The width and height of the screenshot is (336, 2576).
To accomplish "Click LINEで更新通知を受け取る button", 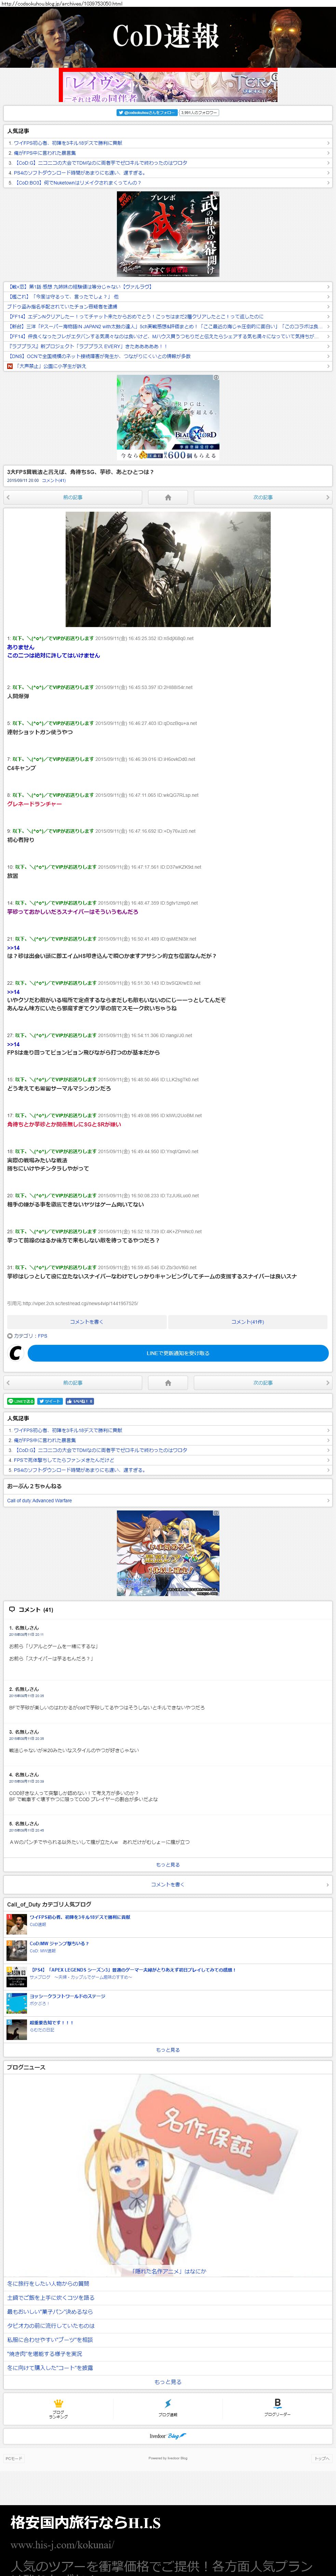I will tap(178, 1353).
